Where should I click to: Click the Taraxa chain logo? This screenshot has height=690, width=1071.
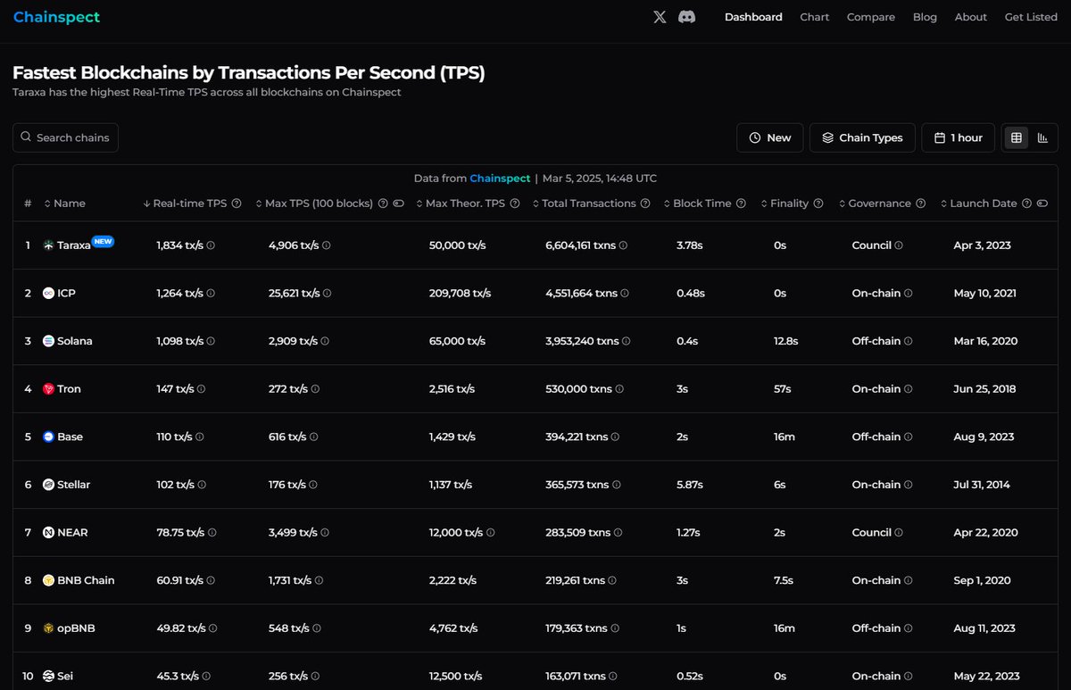[x=48, y=245]
